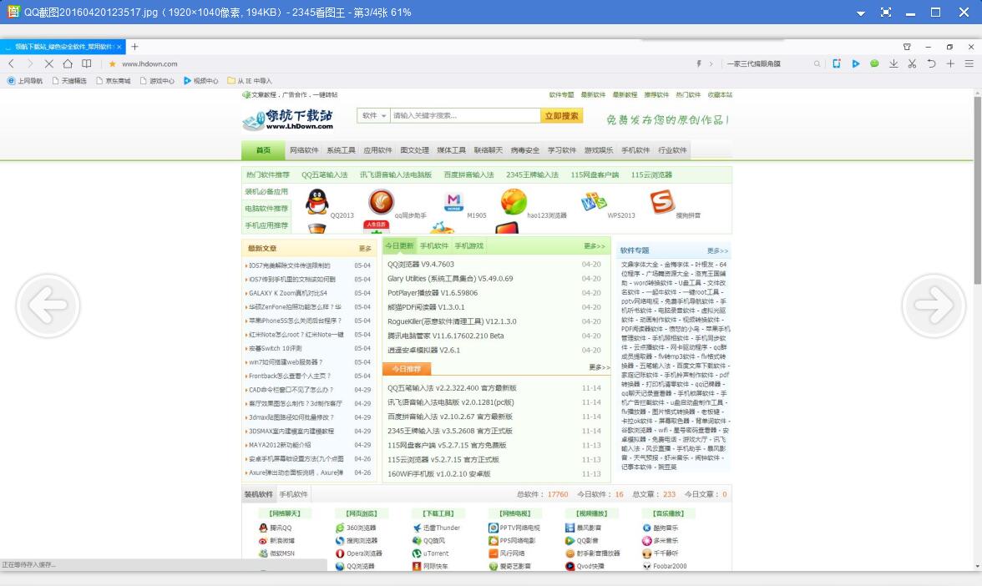The image size is (982, 586).
Task: Select the 病毒安全 navigation item
Action: pos(524,150)
